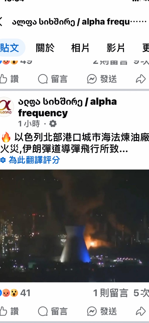Open alpha frequency page profile picture

point(7,107)
